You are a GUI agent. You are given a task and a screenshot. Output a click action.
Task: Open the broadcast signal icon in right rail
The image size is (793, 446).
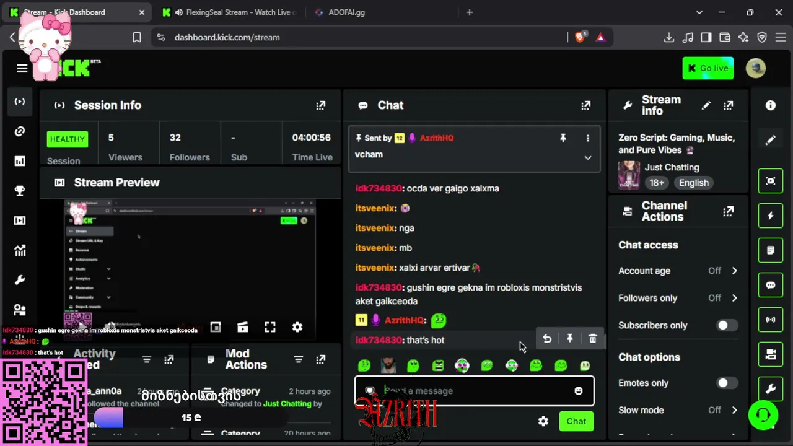coord(771,320)
